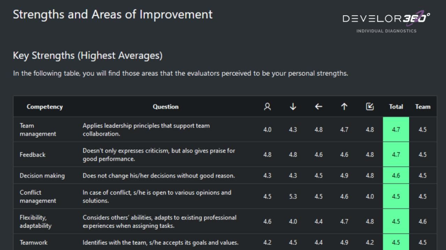The width and height of the screenshot is (446, 250).
Task: Click green Total 4.7 cell for Team management
Action: point(396,130)
